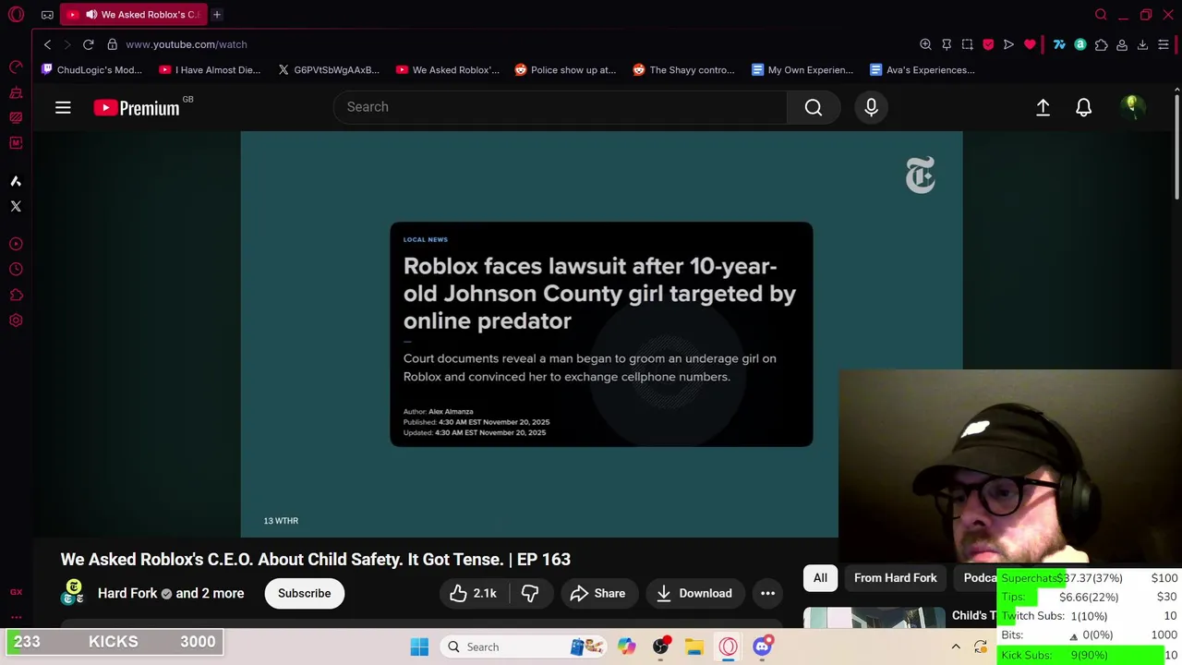Open YouTube notifications bell
Image resolution: width=1182 pixels, height=665 pixels.
(x=1084, y=108)
